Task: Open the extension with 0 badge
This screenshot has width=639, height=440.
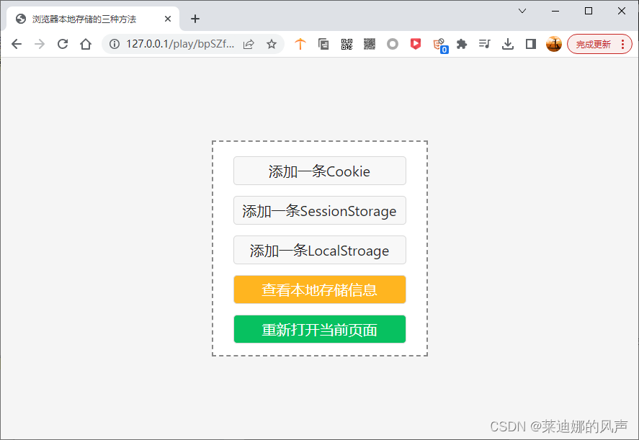Action: pyautogui.click(x=439, y=45)
